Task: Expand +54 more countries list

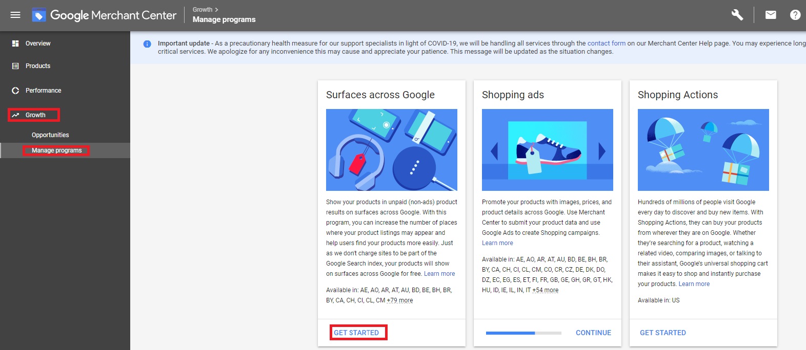Action: 546,290
